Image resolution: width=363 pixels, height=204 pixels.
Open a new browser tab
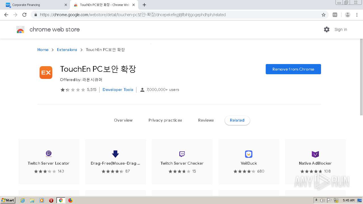tap(144, 5)
